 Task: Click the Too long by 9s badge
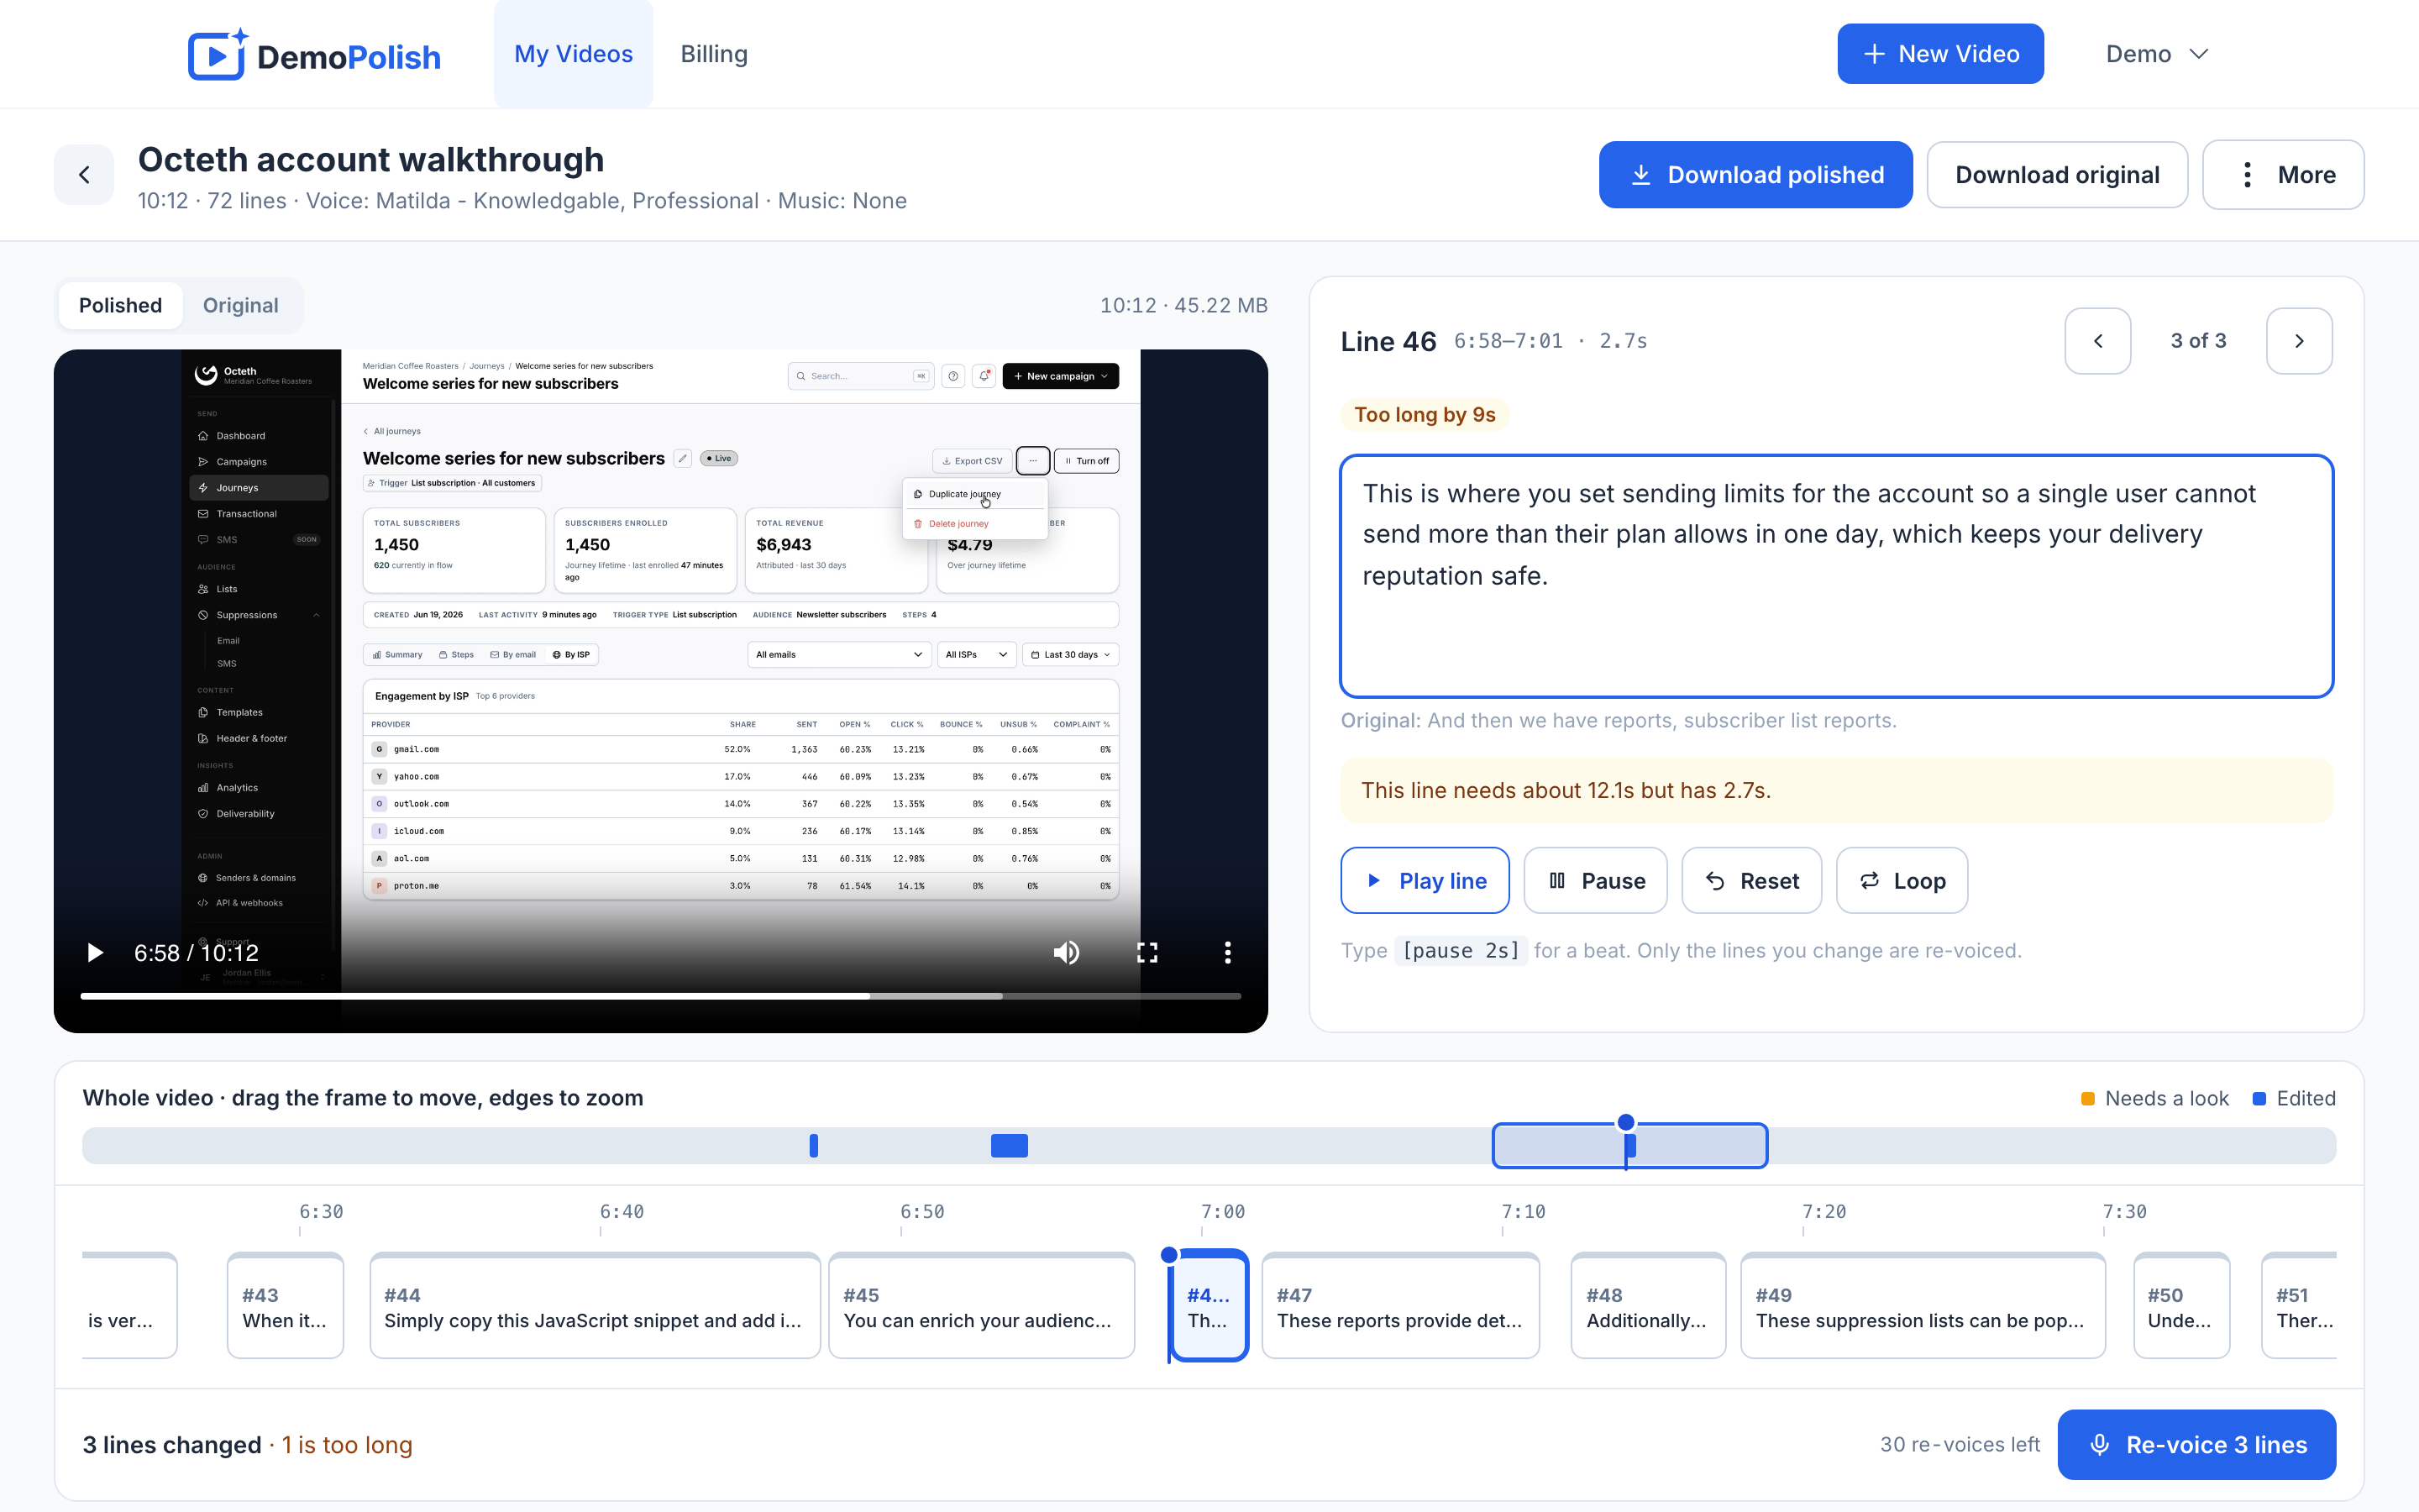click(x=1425, y=415)
